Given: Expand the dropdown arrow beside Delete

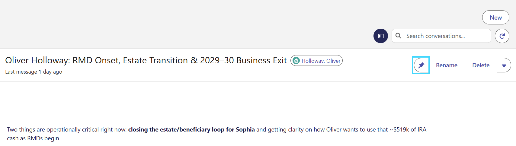Looking at the screenshot, I should pyautogui.click(x=504, y=65).
